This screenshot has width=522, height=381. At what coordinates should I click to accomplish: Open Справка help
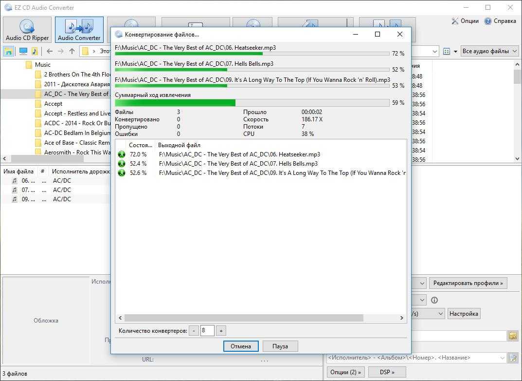click(x=500, y=21)
